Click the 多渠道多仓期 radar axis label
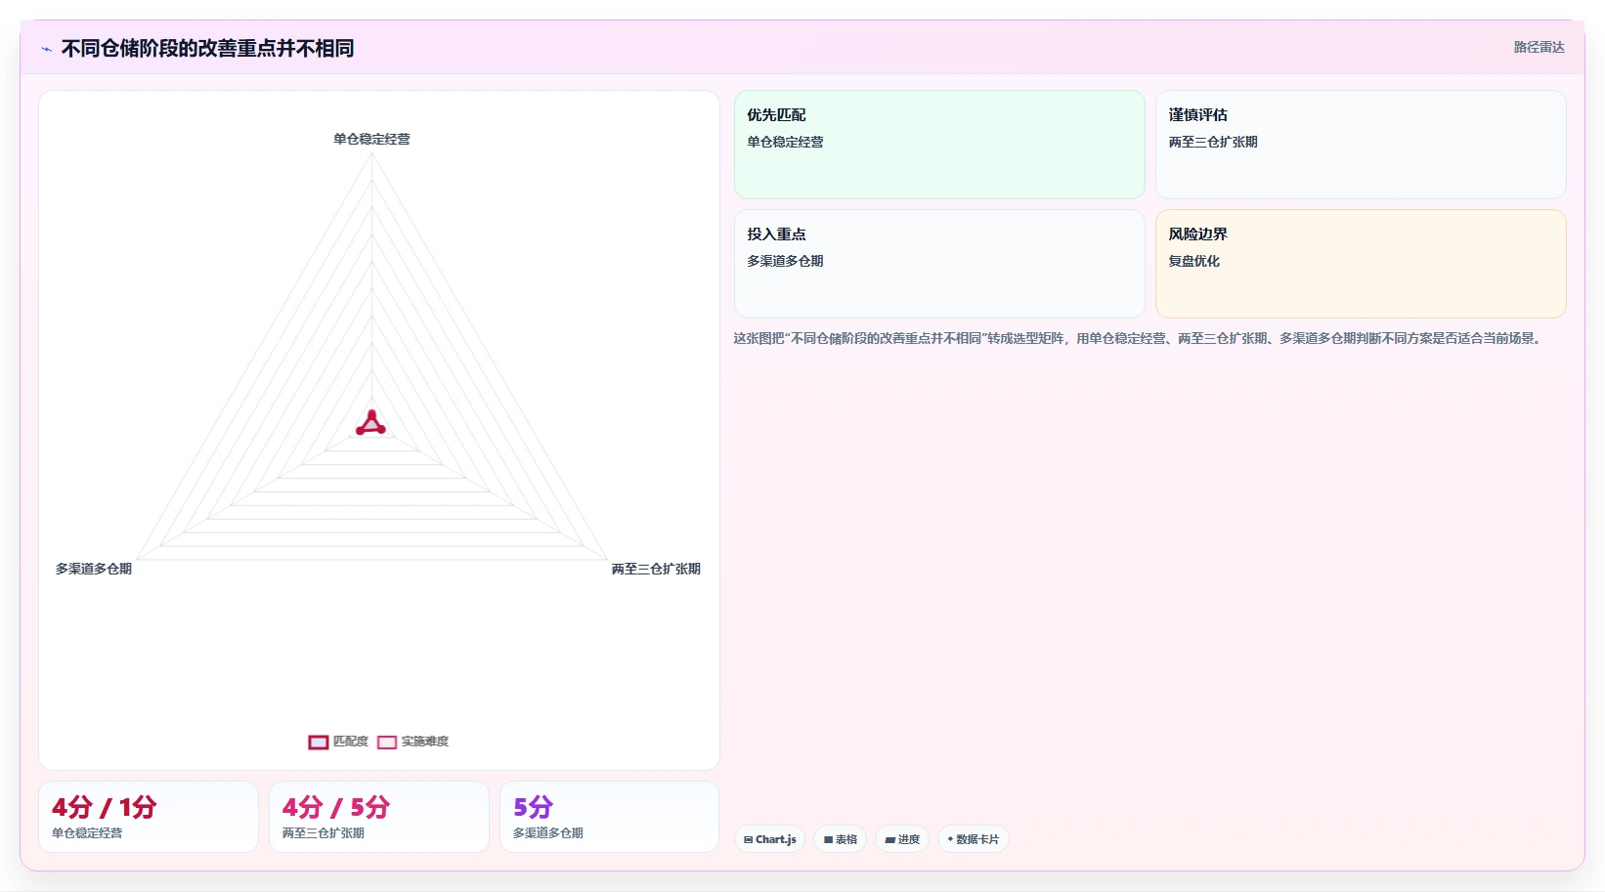This screenshot has height=892, width=1605. (94, 569)
